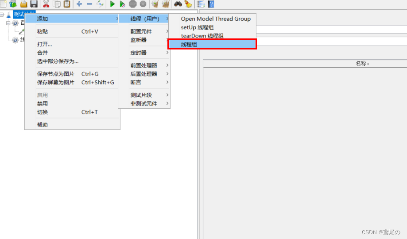Open the Function Helper list icon

click(x=200, y=4)
